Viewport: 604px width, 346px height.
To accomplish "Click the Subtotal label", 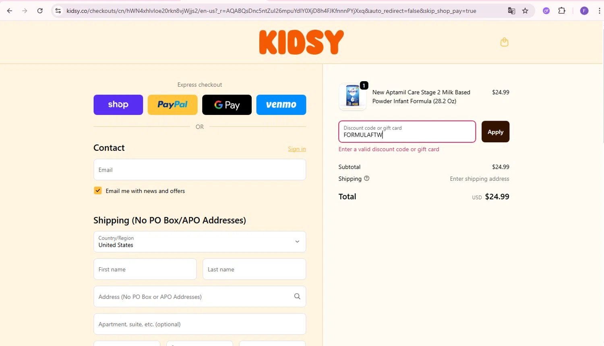I will (x=349, y=167).
